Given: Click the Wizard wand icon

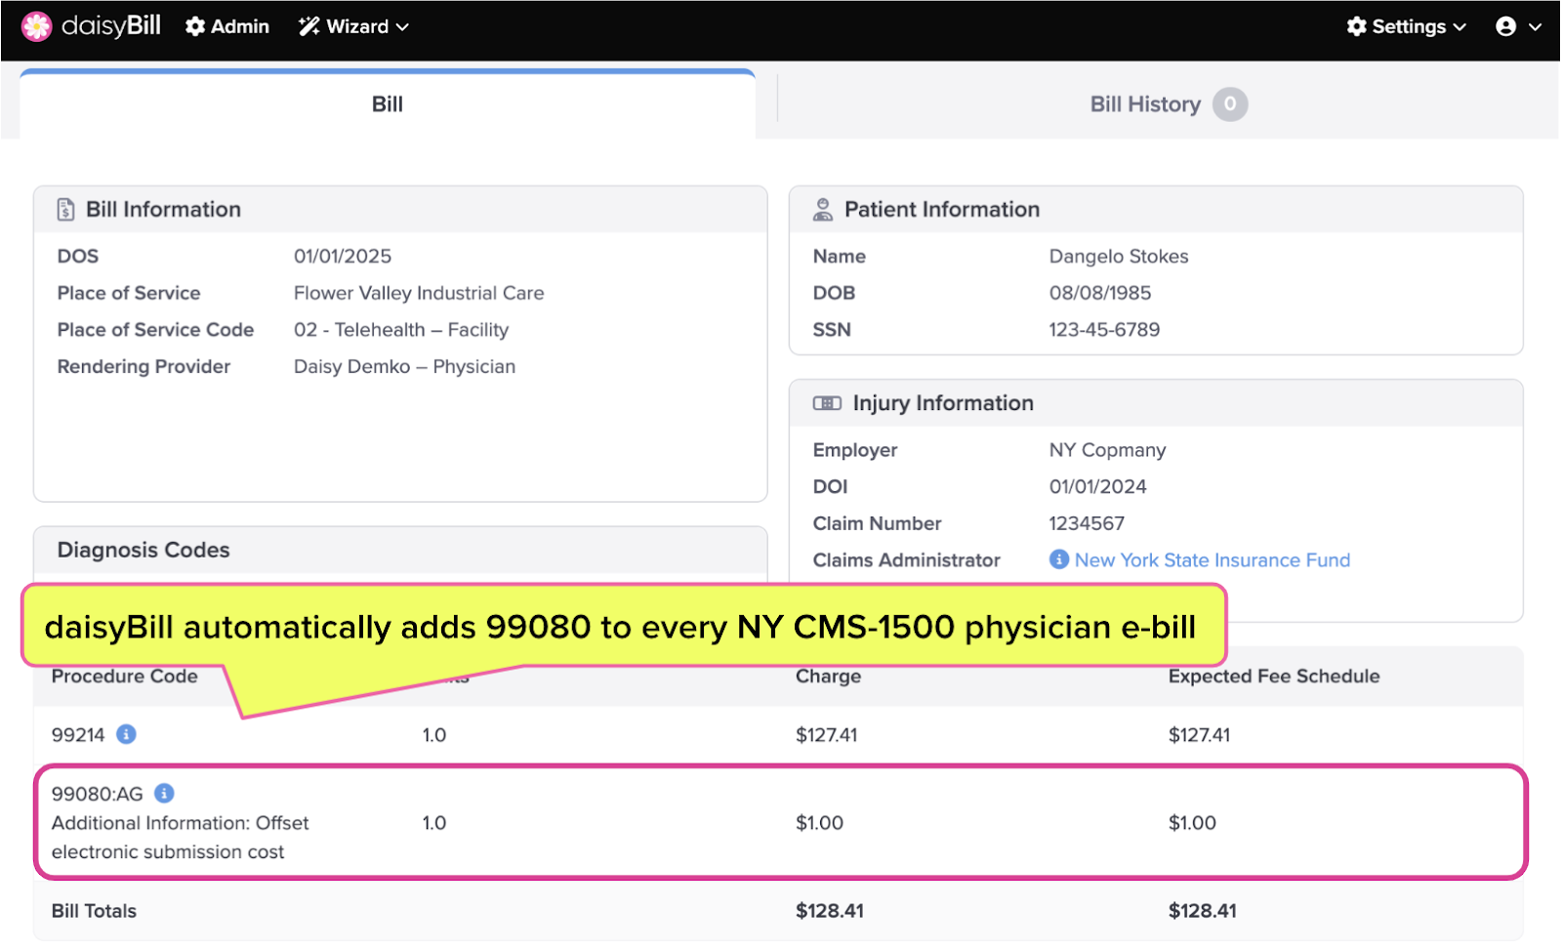Looking at the screenshot, I should [307, 26].
